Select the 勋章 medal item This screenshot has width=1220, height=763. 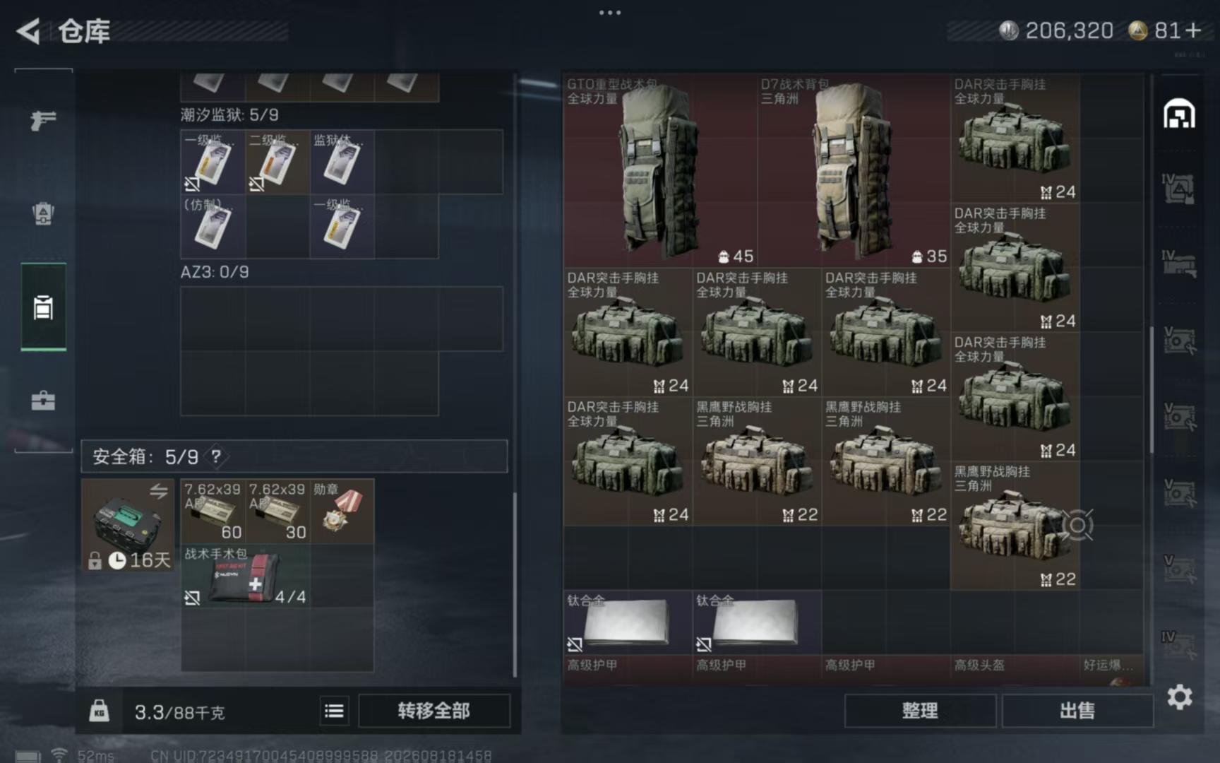click(x=342, y=511)
